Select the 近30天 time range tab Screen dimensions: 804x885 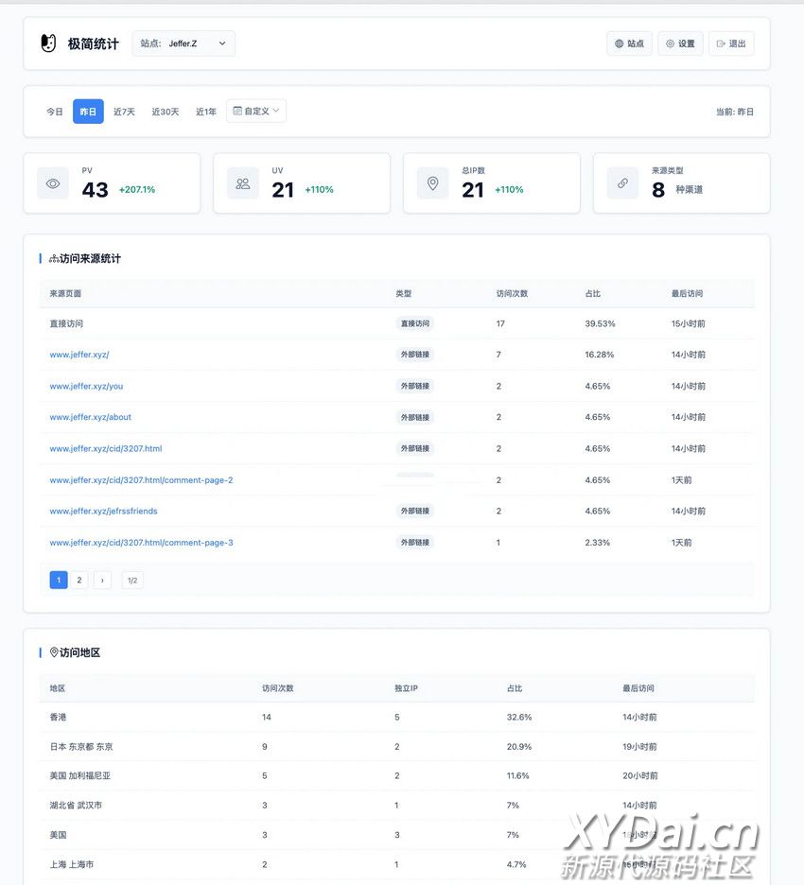tap(166, 112)
